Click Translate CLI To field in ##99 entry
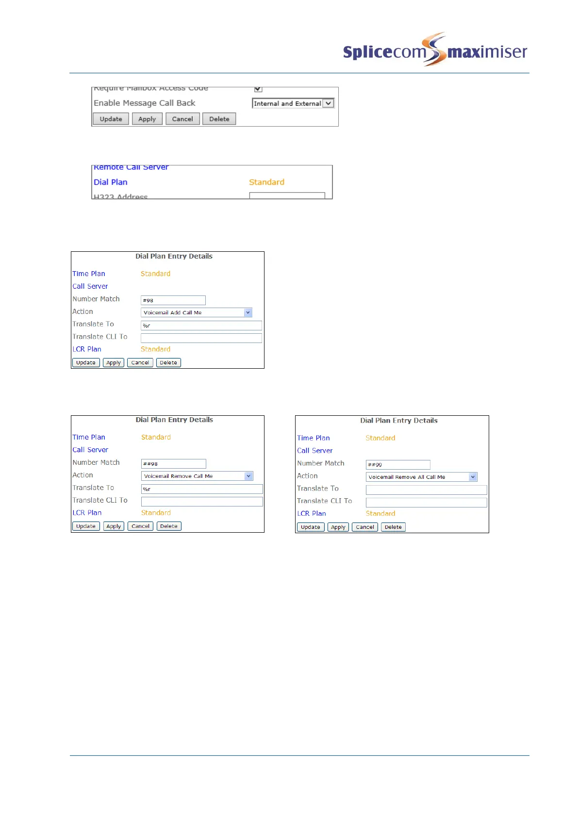Image resolution: width=578 pixels, height=817 pixels. [427, 503]
